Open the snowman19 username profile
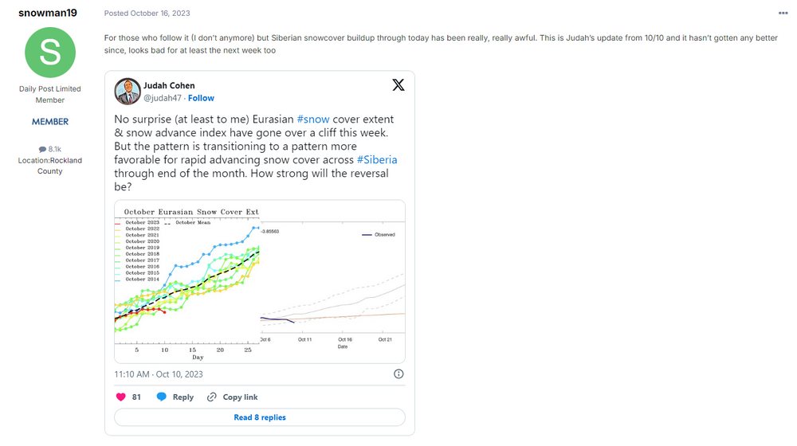 [48, 13]
